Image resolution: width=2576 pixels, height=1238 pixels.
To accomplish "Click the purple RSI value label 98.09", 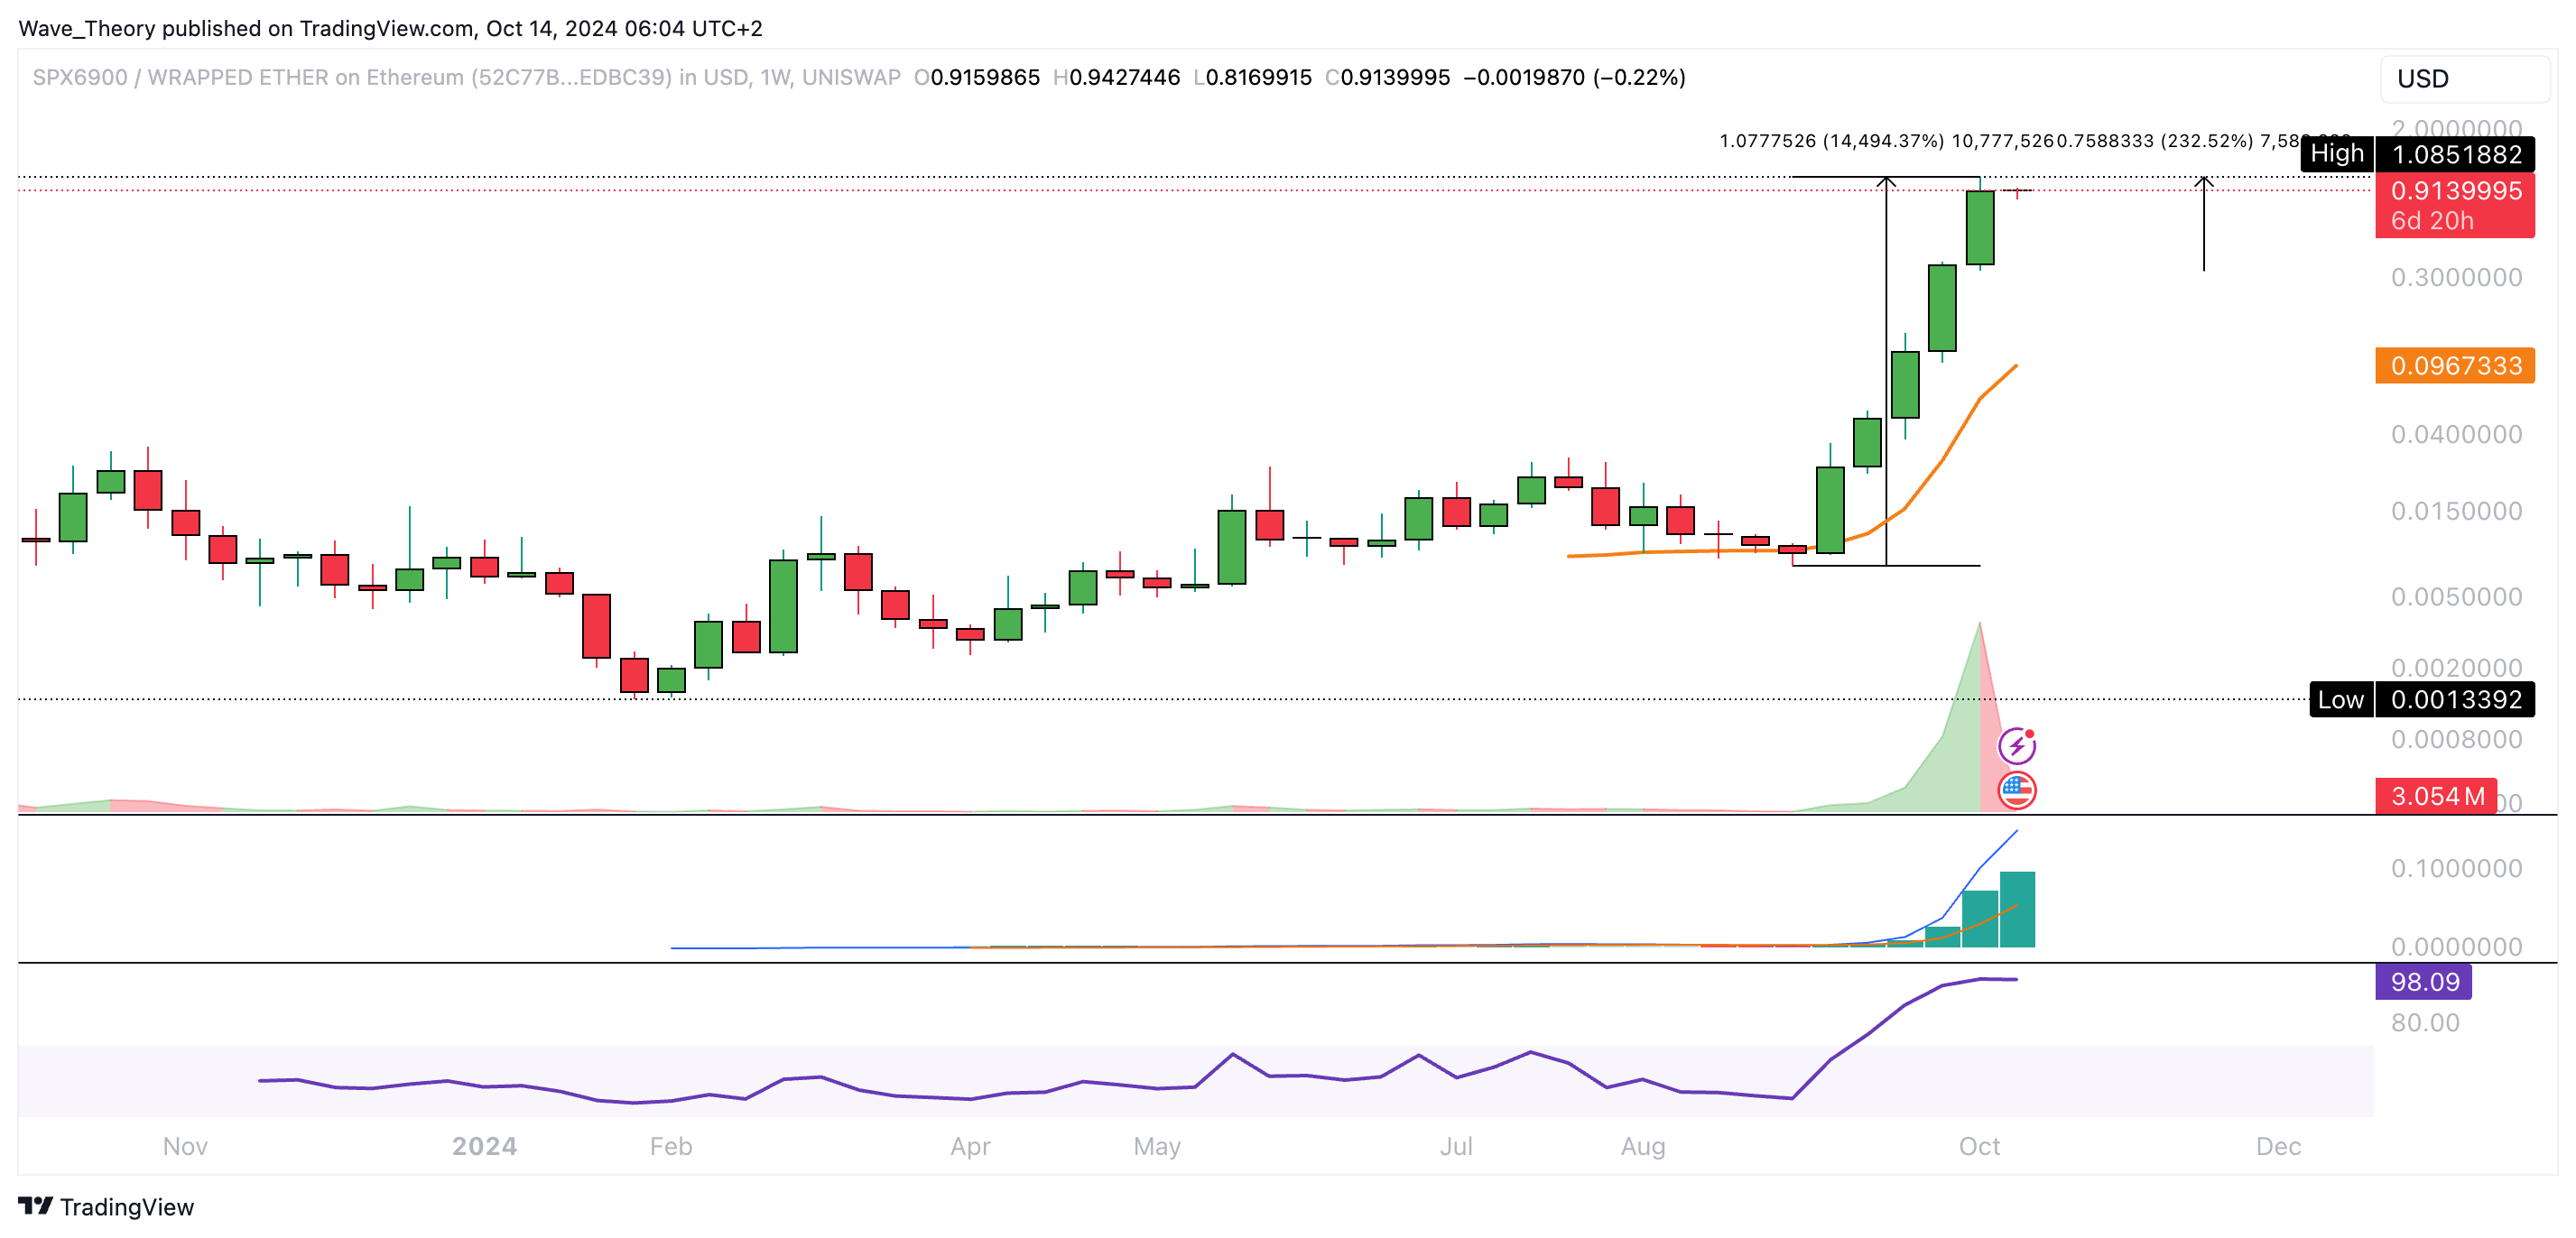I will (x=2423, y=982).
